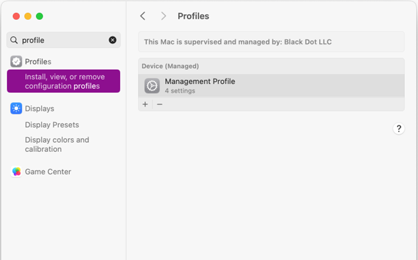The width and height of the screenshot is (418, 260).
Task: Close the window with the red button
Action: [x=16, y=16]
